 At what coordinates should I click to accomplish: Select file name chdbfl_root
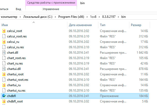(15, 101)
